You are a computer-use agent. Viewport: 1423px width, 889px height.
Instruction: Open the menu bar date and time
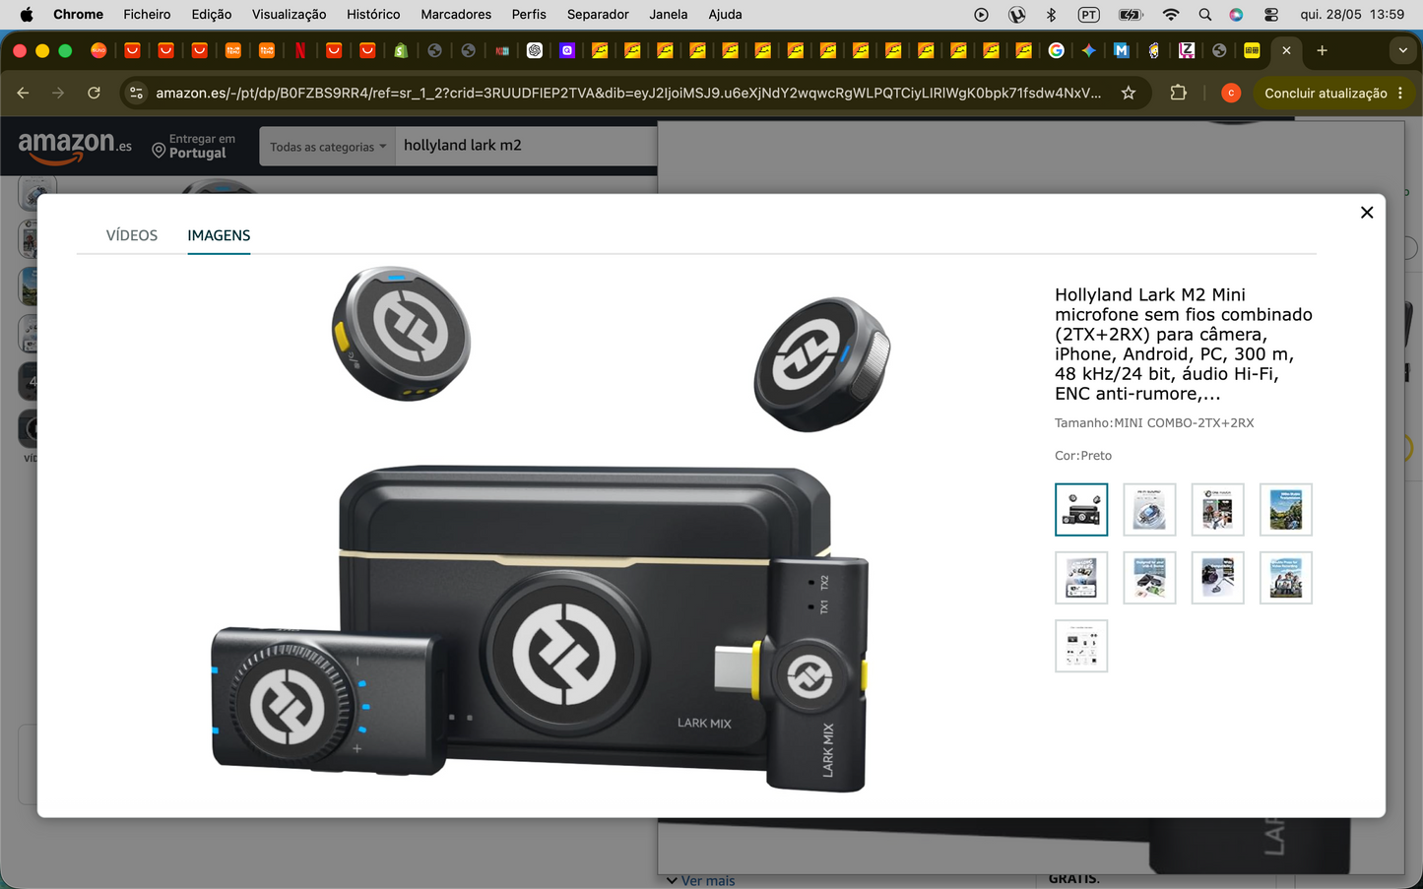1352,14
